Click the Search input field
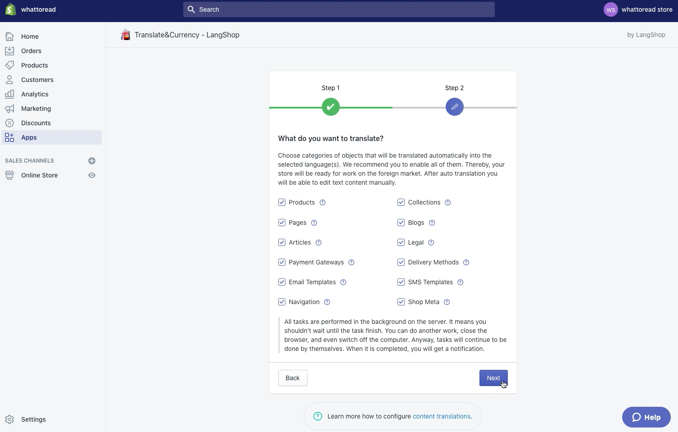Screen dimensions: 678x432 coord(339,9)
